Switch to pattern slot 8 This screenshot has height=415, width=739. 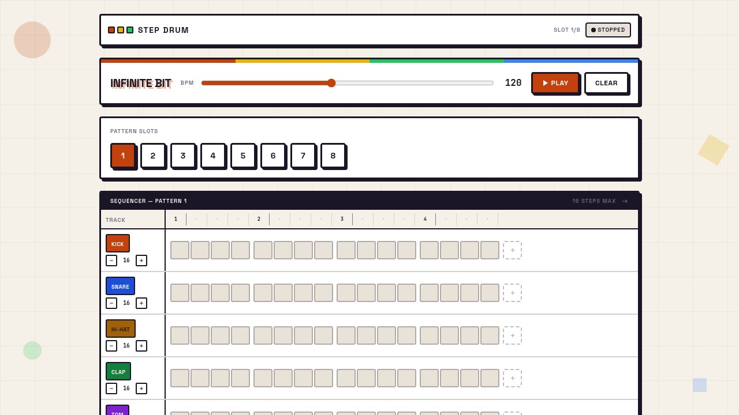[x=333, y=156]
